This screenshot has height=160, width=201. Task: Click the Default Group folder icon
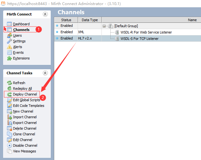pyautogui.click(x=111, y=26)
